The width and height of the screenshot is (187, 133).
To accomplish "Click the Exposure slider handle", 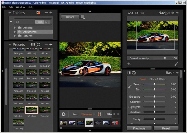I will pos(154,97).
